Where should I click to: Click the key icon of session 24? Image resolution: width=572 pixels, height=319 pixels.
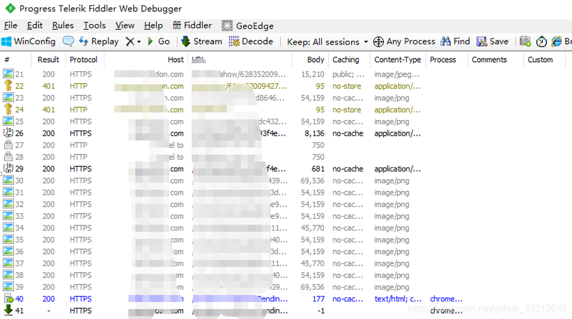point(8,109)
